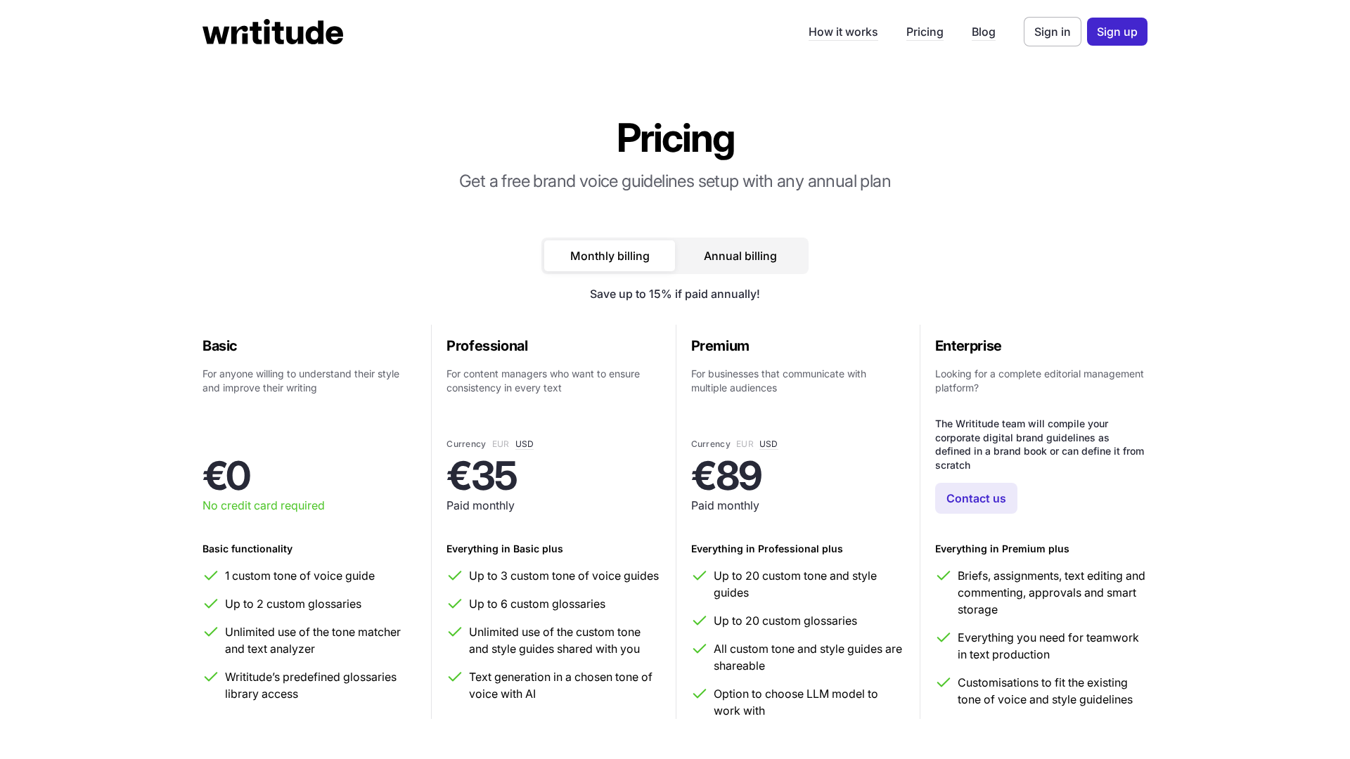
Task: Switch to Annual billing
Action: [x=740, y=256]
